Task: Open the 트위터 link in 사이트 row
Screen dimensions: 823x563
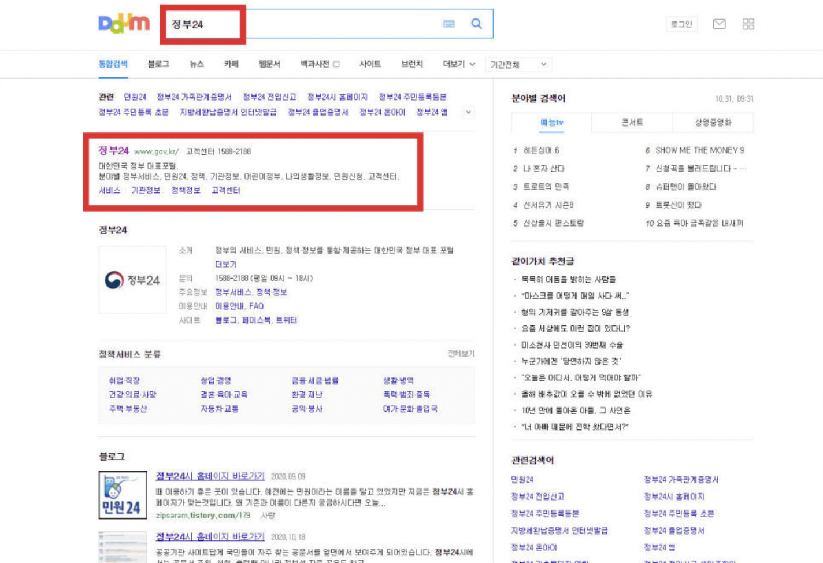Action: (286, 320)
